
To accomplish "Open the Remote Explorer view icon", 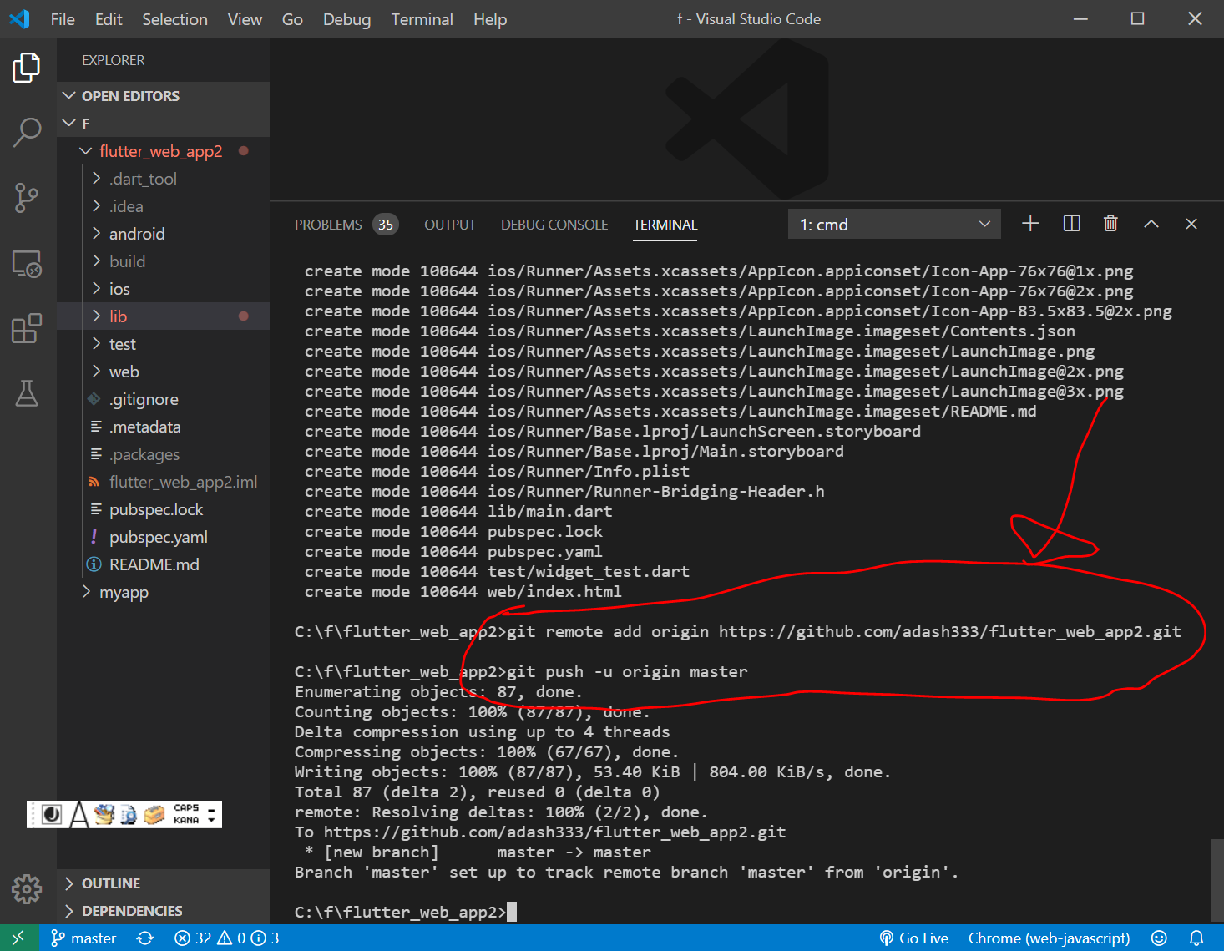I will pyautogui.click(x=27, y=264).
